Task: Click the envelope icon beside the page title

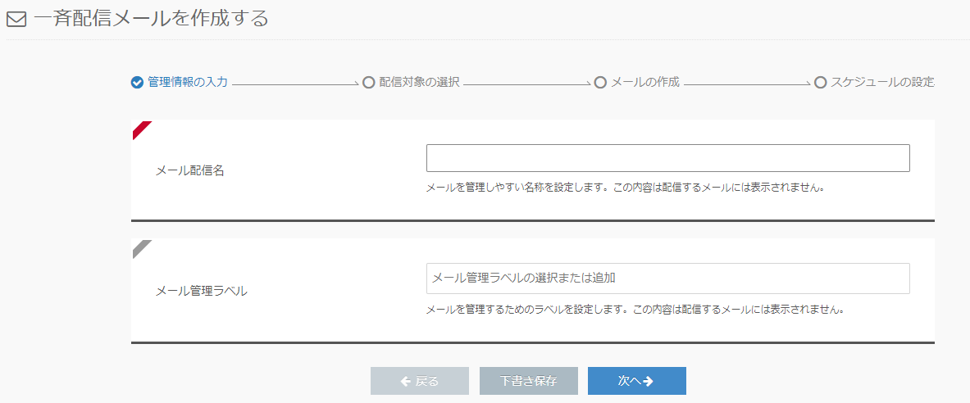Action: 16,20
